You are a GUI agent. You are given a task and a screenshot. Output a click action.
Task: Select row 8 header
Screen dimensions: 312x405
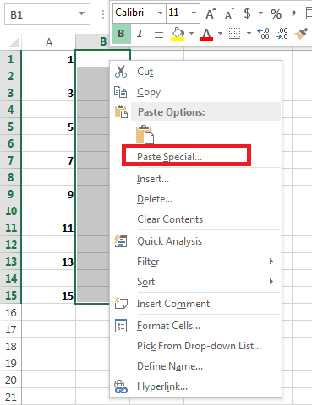[10, 177]
